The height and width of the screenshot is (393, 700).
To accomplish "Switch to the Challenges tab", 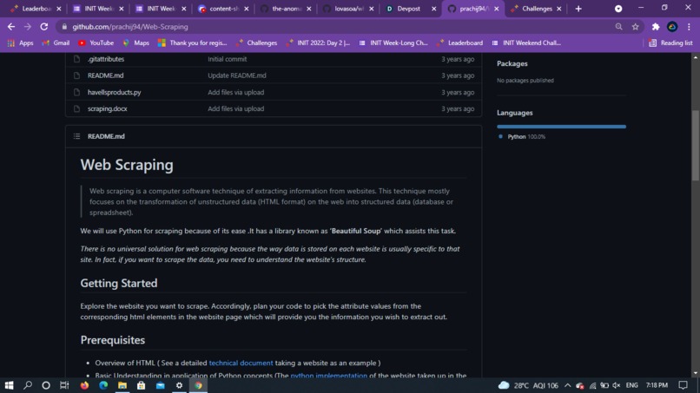I will click(535, 9).
